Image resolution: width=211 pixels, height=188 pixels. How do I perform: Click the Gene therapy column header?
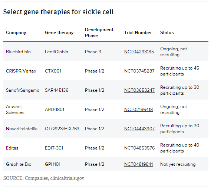(59, 33)
